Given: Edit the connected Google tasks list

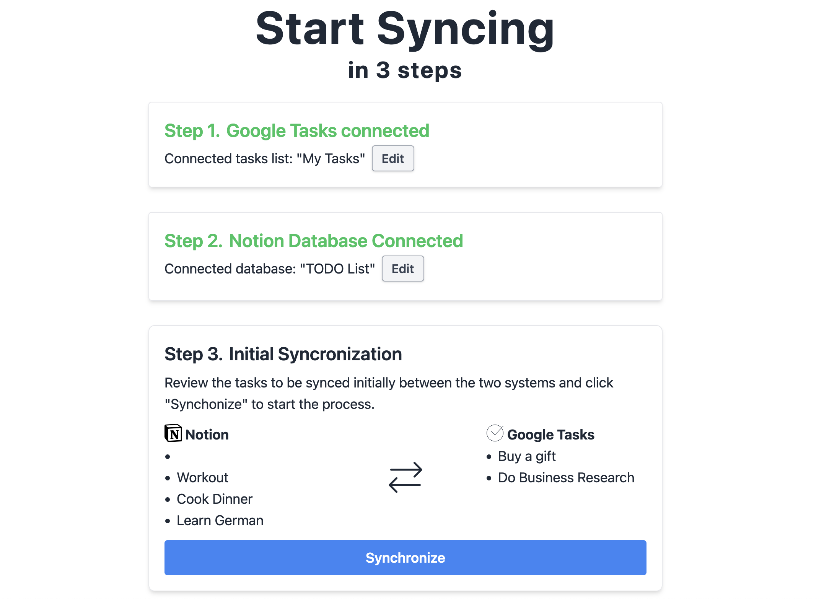Looking at the screenshot, I should pyautogui.click(x=393, y=158).
